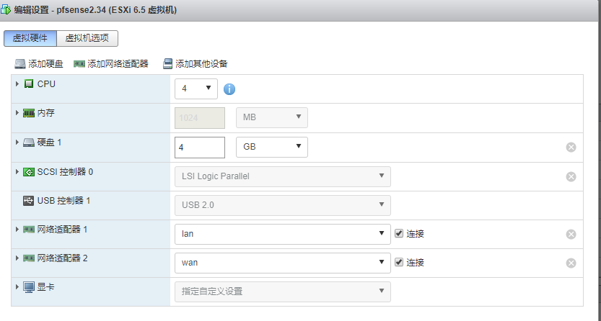
Task: Click the 添加其他设备 device icon
Action: (168, 64)
